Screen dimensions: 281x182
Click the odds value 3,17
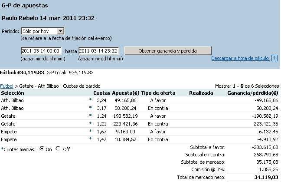(101, 108)
